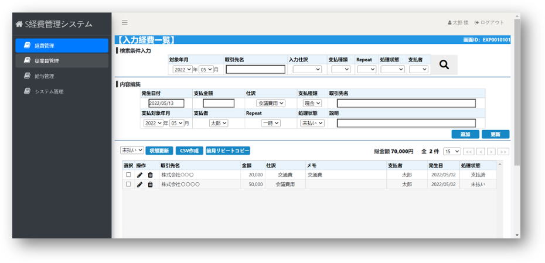Open システム管理 in the sidebar
The image size is (545, 263).
click(62, 92)
